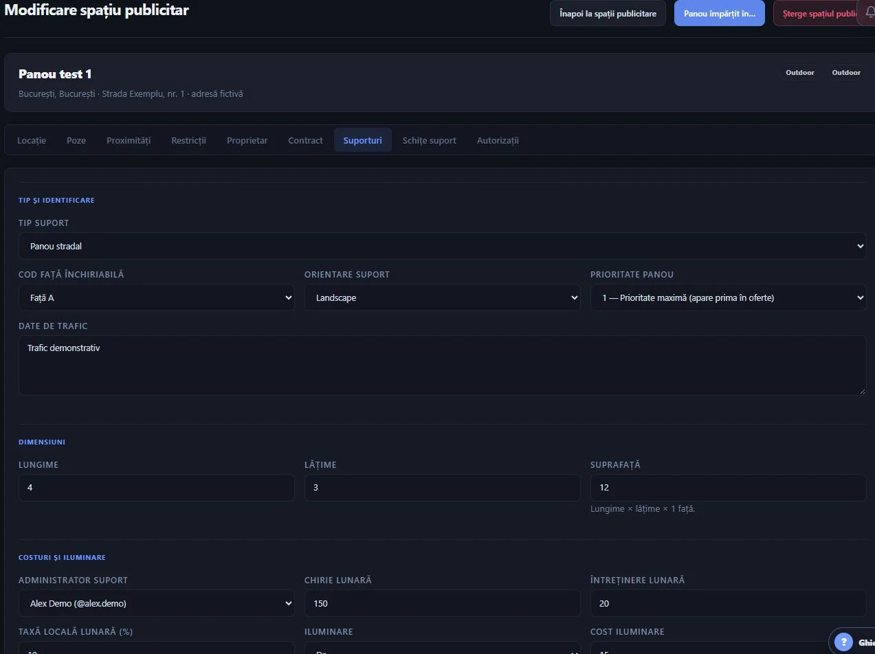View the Autorizații tab

click(x=498, y=140)
